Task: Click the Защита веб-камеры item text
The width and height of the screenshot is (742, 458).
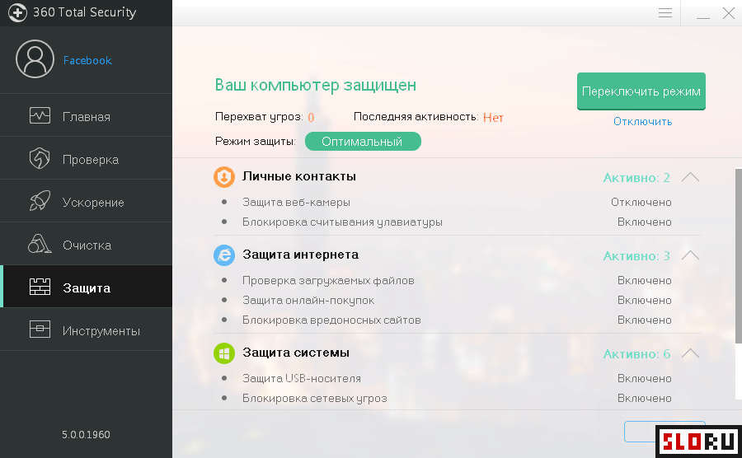Action: click(296, 203)
